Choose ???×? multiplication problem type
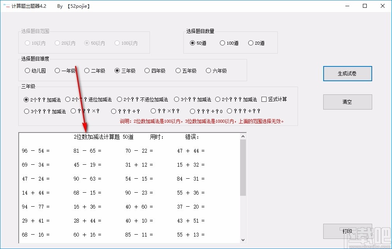Image resolution: width=392 pixels, height=249 pixels. [x=73, y=111]
